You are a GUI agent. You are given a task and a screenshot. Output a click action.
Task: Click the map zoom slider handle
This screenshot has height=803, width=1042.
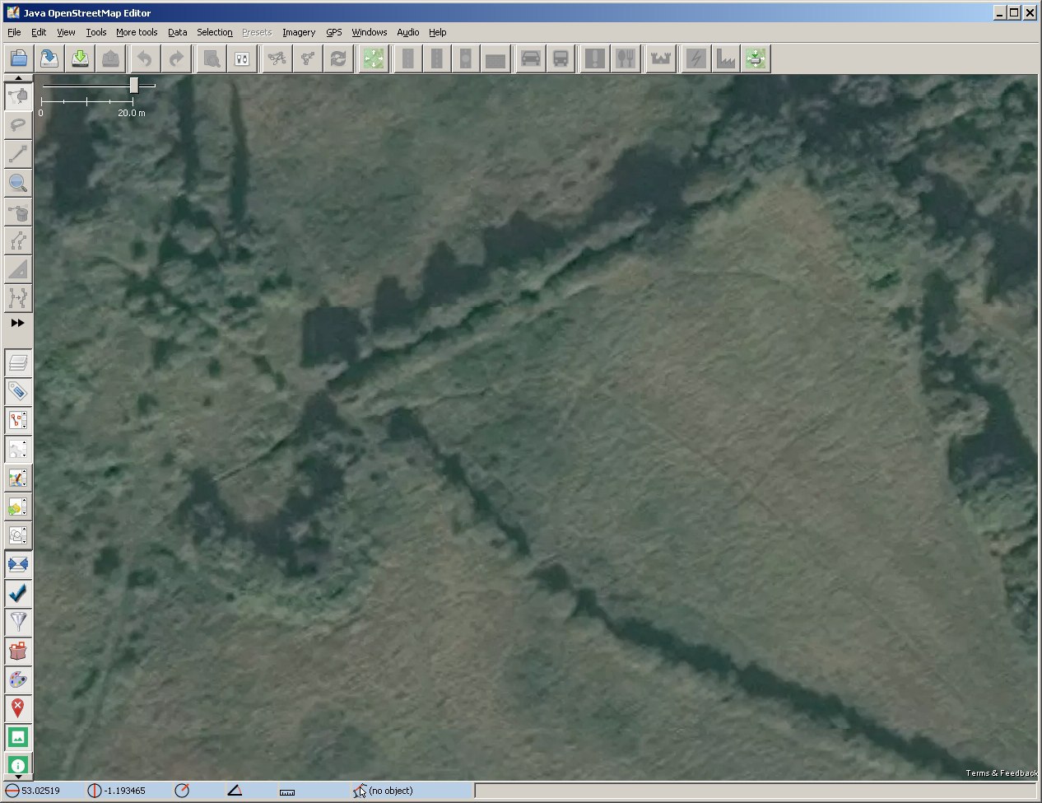(x=134, y=86)
